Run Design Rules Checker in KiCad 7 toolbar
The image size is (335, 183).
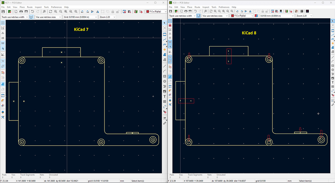pyautogui.click(x=141, y=11)
